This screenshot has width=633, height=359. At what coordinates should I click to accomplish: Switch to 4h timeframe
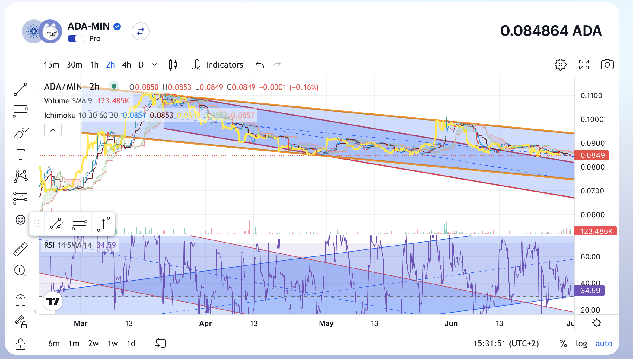(126, 65)
